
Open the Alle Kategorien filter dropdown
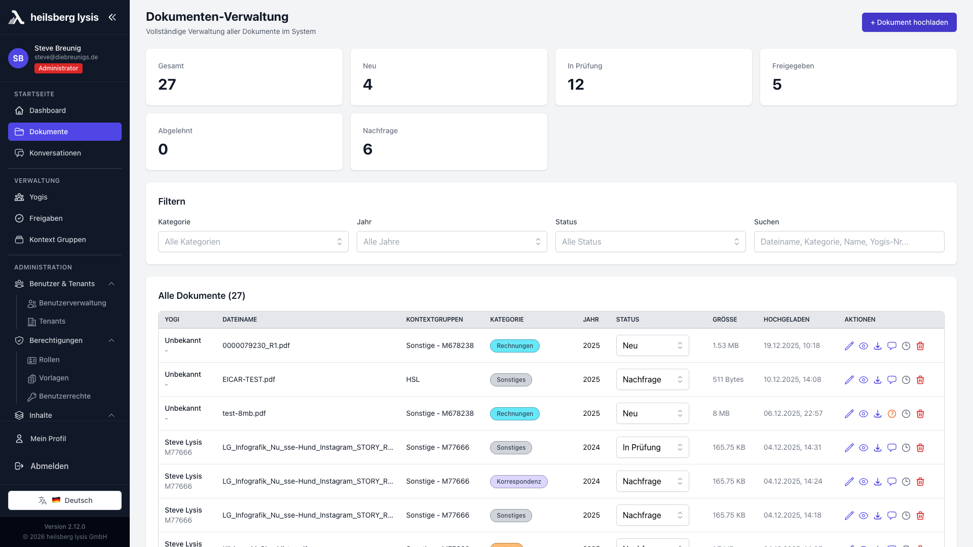pos(253,242)
